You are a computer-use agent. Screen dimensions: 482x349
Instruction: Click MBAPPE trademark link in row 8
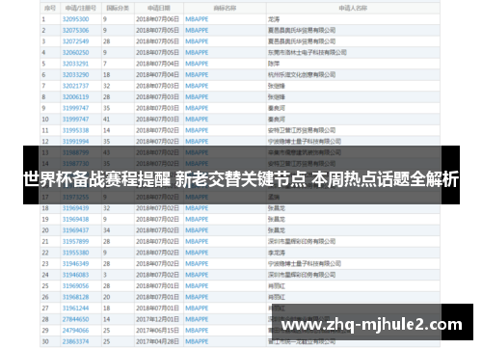(197, 97)
